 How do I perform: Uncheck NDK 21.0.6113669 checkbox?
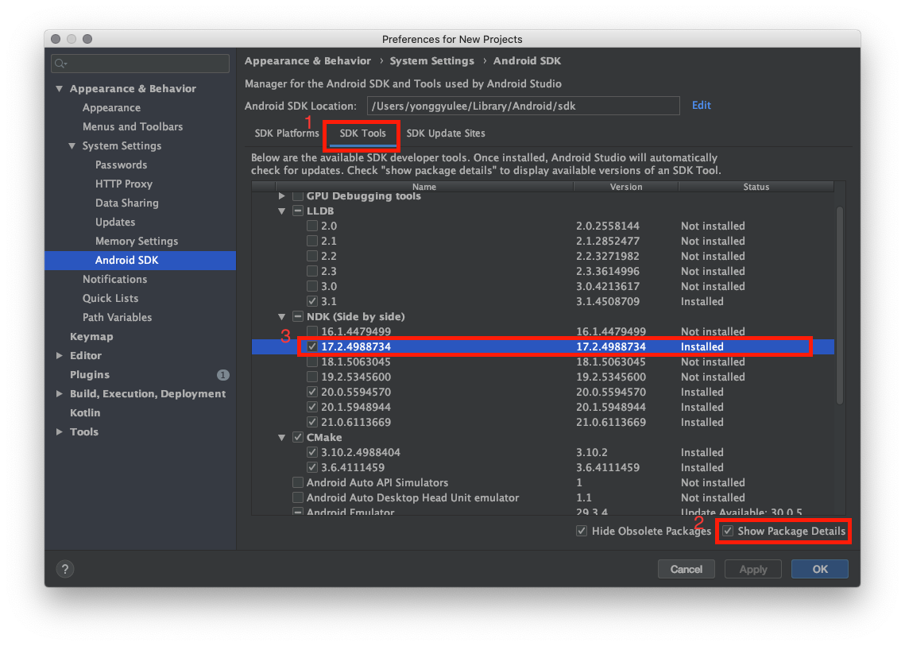[312, 422]
